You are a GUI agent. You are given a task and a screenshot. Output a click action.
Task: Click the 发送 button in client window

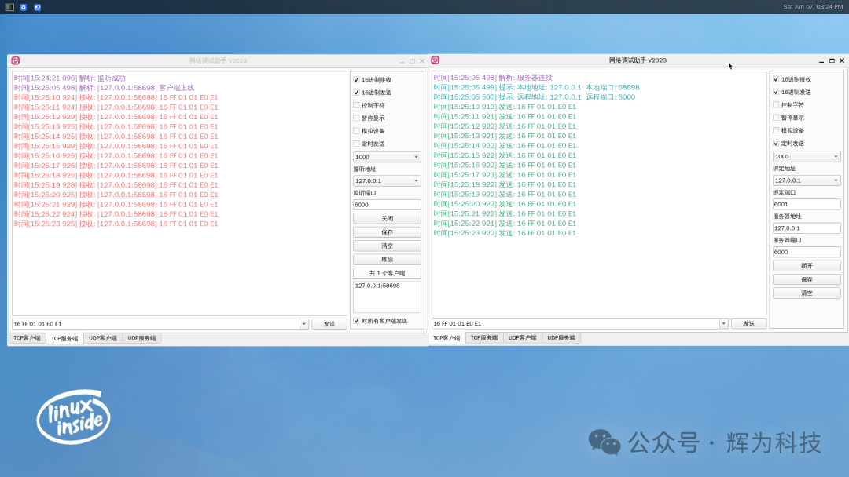click(748, 322)
